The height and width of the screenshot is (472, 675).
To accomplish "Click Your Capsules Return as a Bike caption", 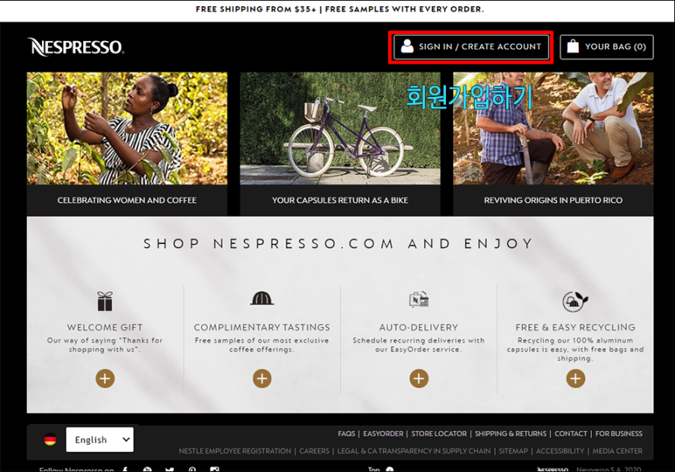I will pyautogui.click(x=340, y=200).
